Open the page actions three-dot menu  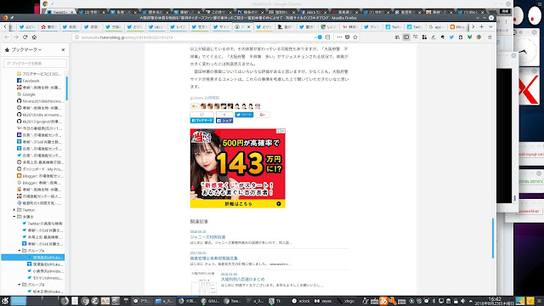(339, 37)
